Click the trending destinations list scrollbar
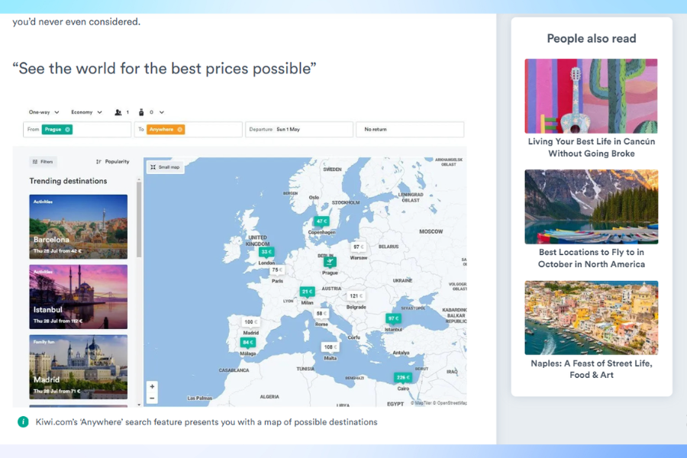 (139, 220)
